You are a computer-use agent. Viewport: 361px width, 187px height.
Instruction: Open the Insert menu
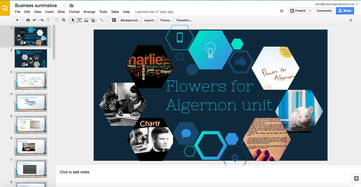pyautogui.click(x=50, y=12)
